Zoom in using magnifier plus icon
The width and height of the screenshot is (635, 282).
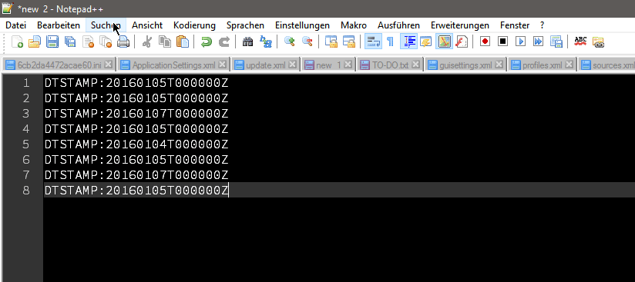click(289, 41)
